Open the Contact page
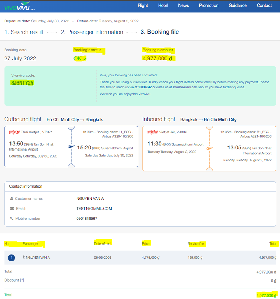280x299 pixels. (264, 6)
